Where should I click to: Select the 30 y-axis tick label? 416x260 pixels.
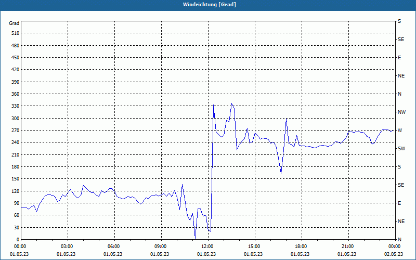[x=17, y=227]
